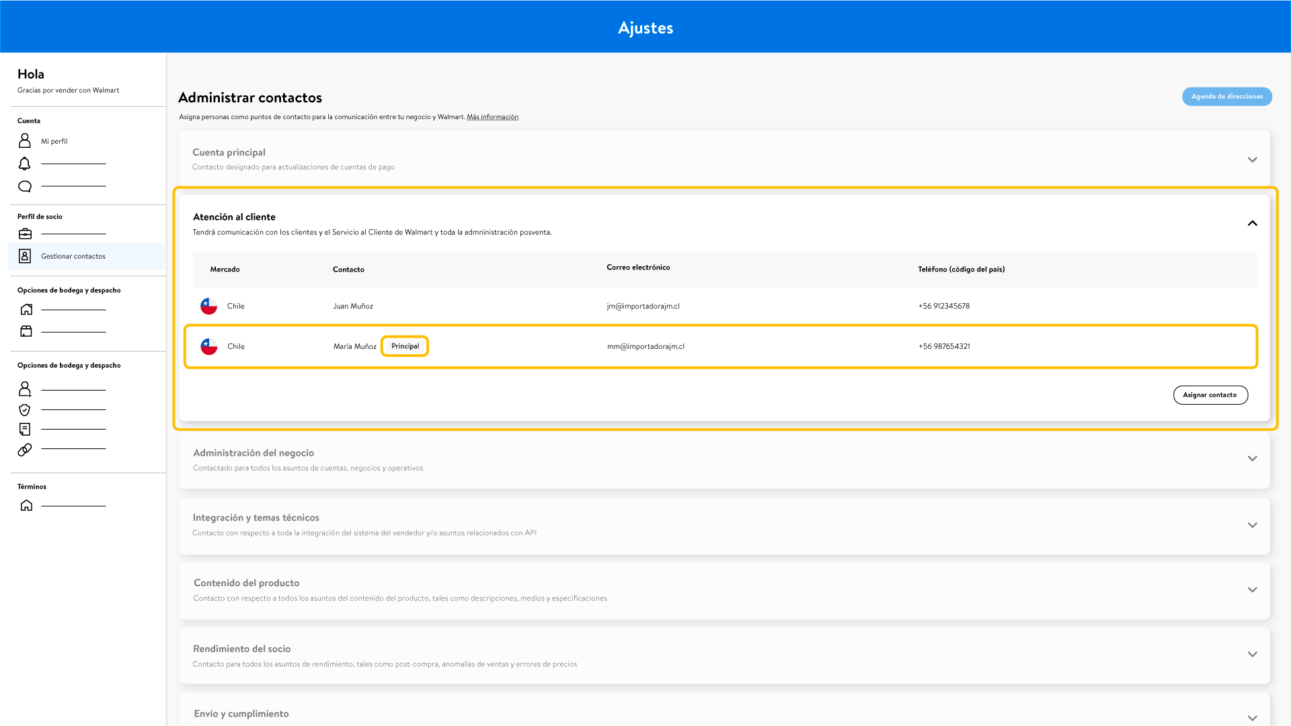
Task: Open Gestionar contactos menu item
Action: (73, 256)
